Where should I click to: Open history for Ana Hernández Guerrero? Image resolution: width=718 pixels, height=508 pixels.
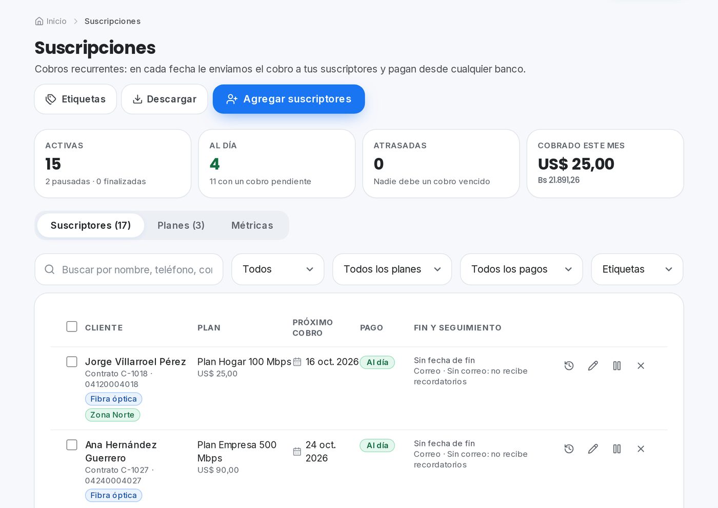point(569,449)
